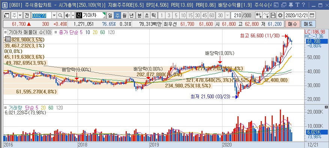Click the duplicate window icon in title bar
Viewport: 329px width, 148px height.
(x=284, y=5)
